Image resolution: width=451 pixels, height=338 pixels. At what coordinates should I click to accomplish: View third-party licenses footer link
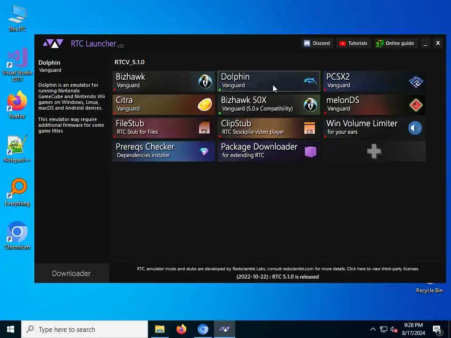(x=383, y=269)
